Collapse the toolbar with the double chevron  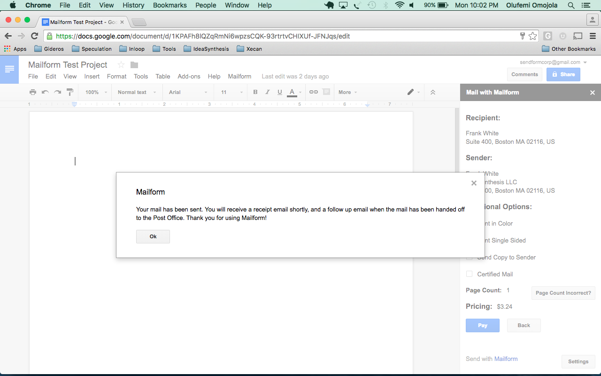tap(432, 92)
